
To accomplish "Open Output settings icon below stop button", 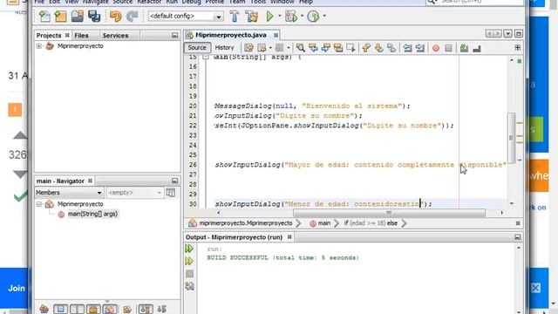I will tap(189, 286).
